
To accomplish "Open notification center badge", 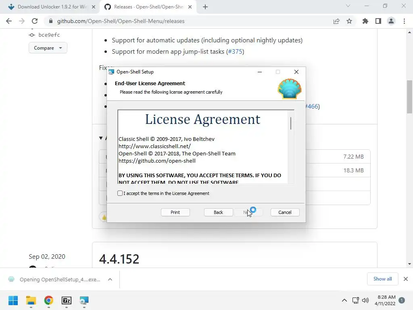I will pos(402,300).
